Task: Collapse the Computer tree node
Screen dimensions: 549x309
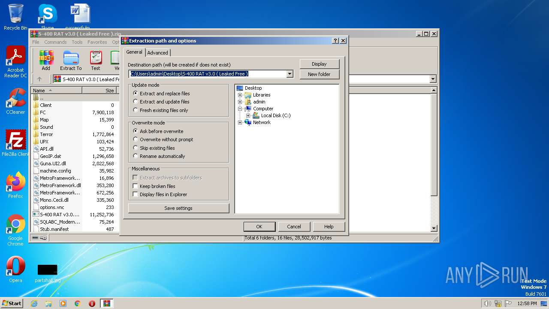Action: pyautogui.click(x=240, y=109)
